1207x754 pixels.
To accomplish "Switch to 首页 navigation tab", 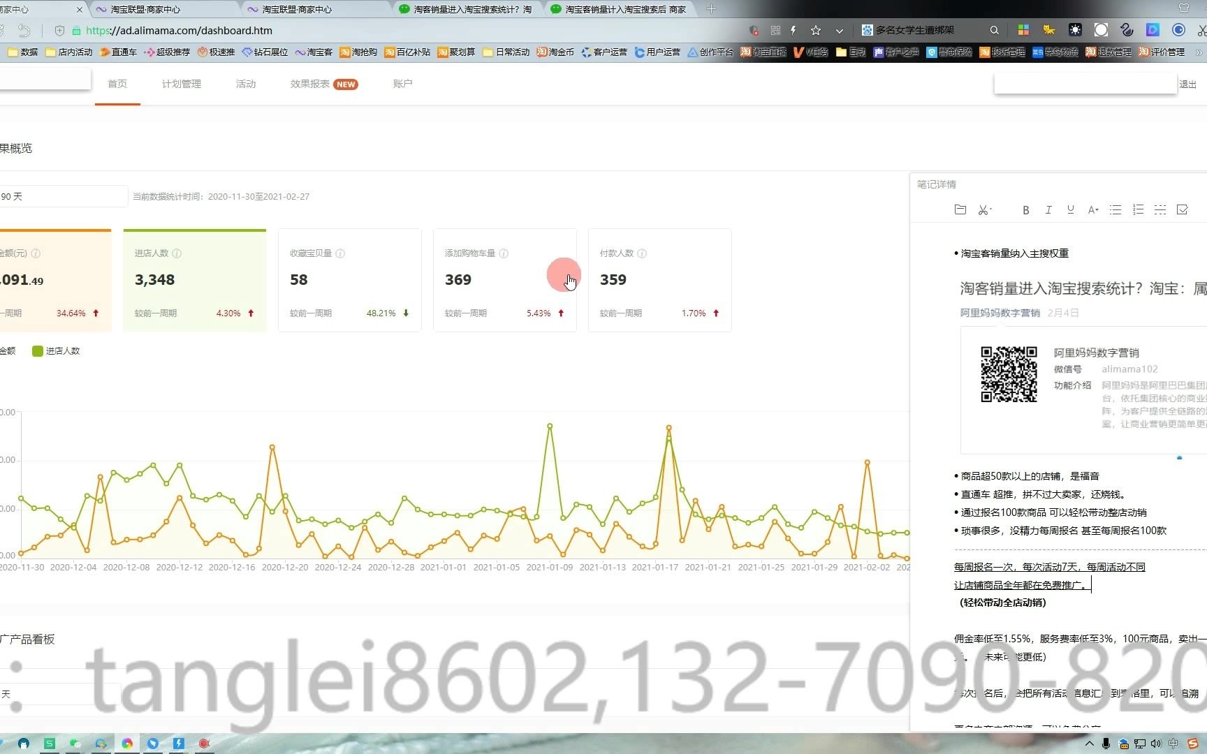I will pyautogui.click(x=117, y=84).
